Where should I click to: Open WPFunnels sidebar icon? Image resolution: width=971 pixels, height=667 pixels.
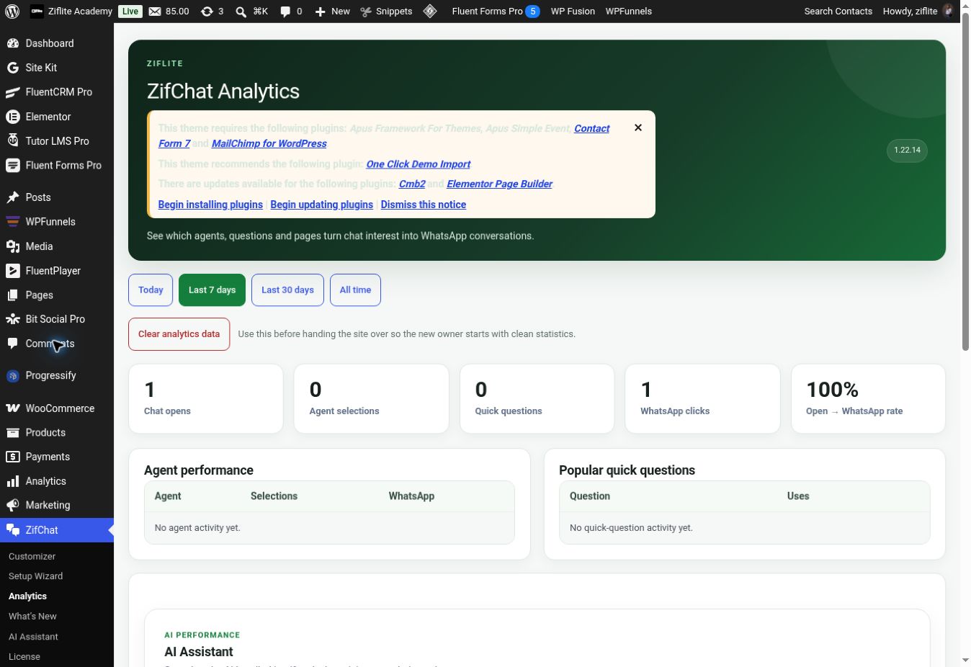coord(12,222)
